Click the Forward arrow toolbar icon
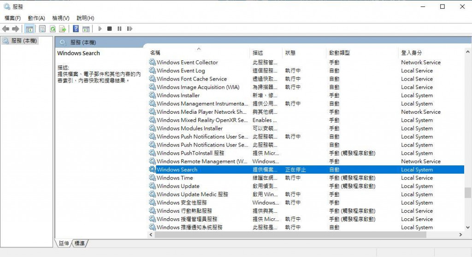 [x=16, y=29]
